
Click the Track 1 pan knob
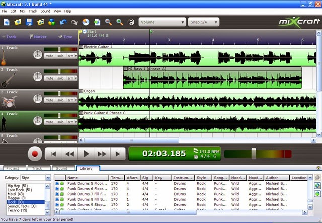pos(38,55)
